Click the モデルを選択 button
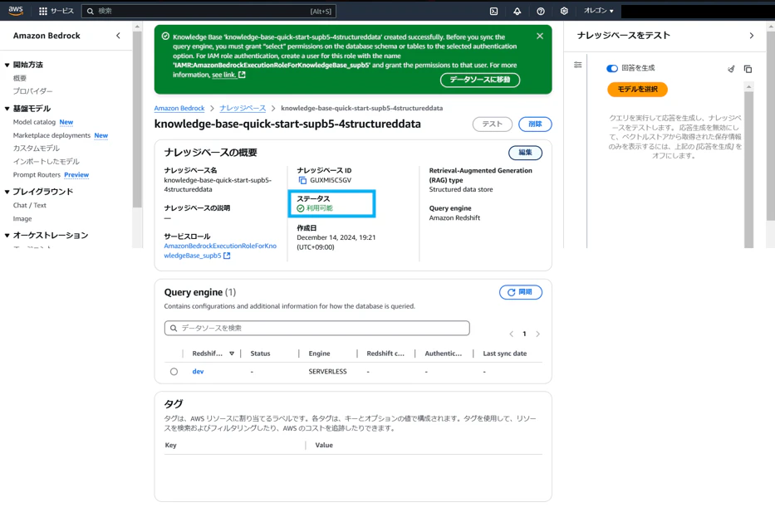The width and height of the screenshot is (775, 512). coord(638,90)
